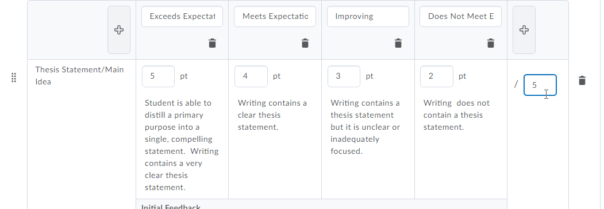Image resolution: width=604 pixels, height=209 pixels.
Task: Click the 3 pt score field
Action: pyautogui.click(x=344, y=76)
